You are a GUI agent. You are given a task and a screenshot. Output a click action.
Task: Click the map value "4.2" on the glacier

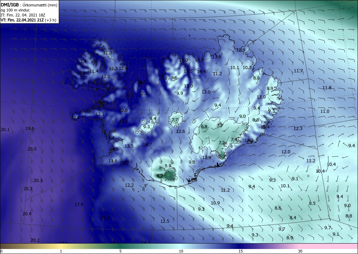click(x=160, y=176)
